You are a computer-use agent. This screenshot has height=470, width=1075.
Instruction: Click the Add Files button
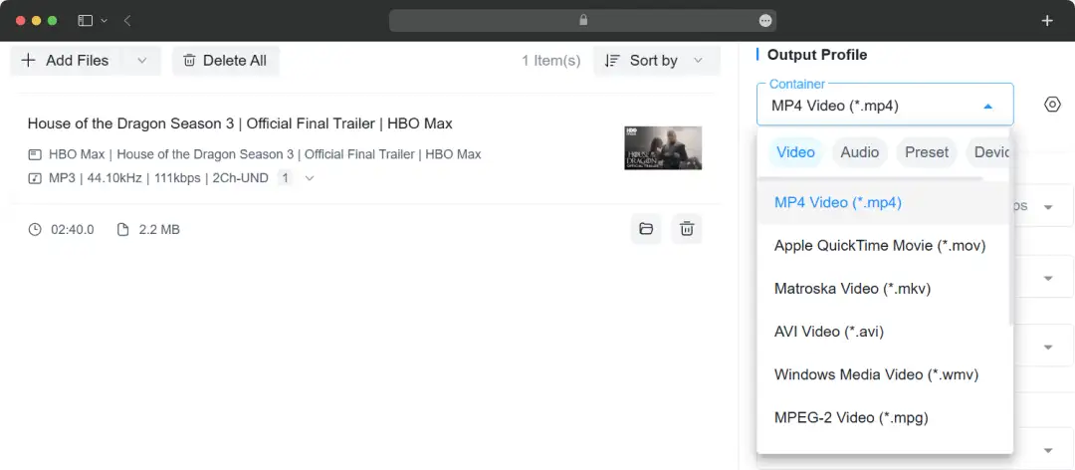(x=66, y=61)
